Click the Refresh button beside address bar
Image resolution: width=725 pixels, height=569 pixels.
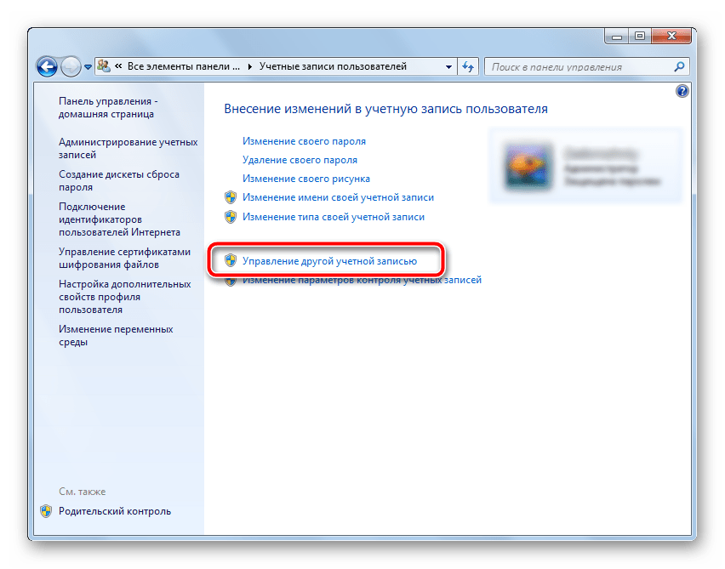[x=468, y=67]
